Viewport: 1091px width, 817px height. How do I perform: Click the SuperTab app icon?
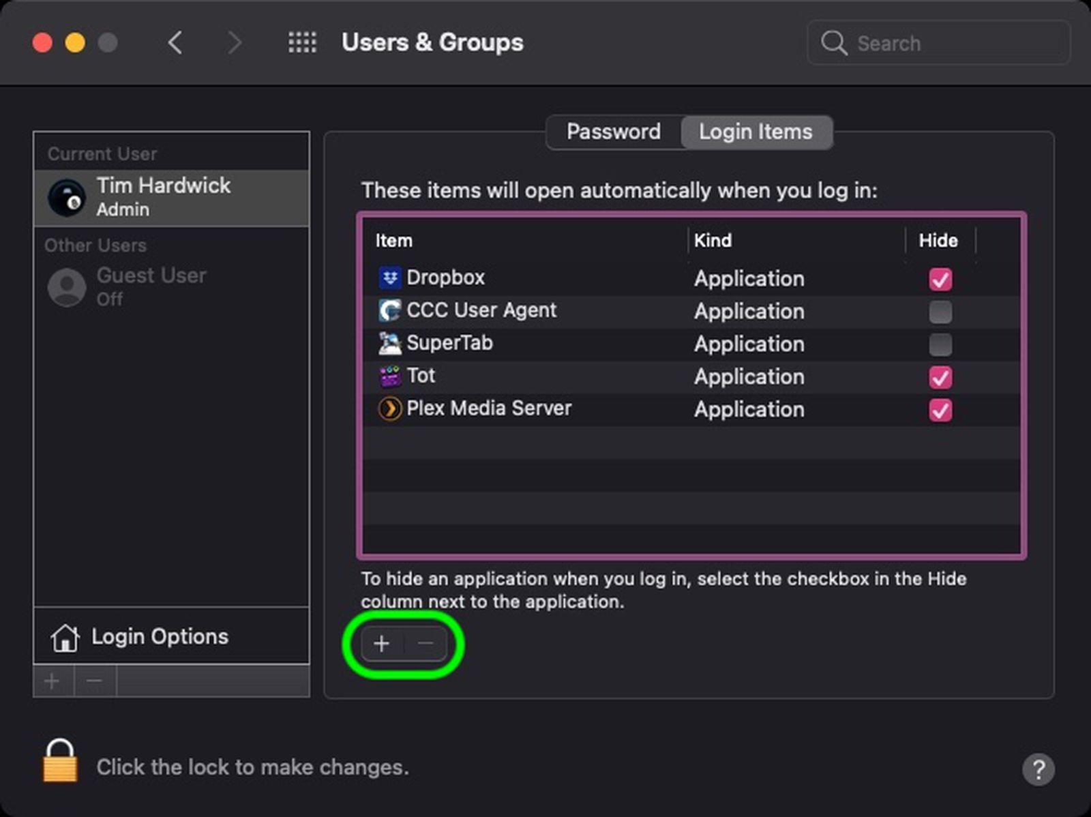tap(389, 343)
